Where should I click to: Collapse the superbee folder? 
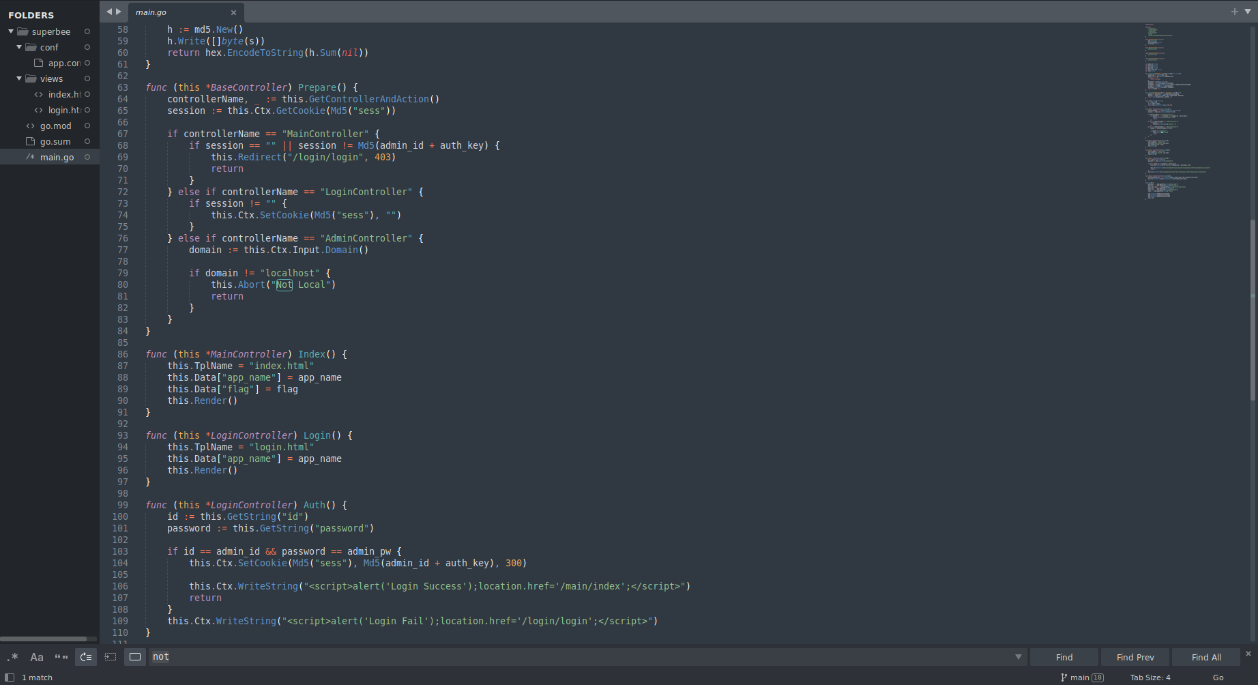11,31
